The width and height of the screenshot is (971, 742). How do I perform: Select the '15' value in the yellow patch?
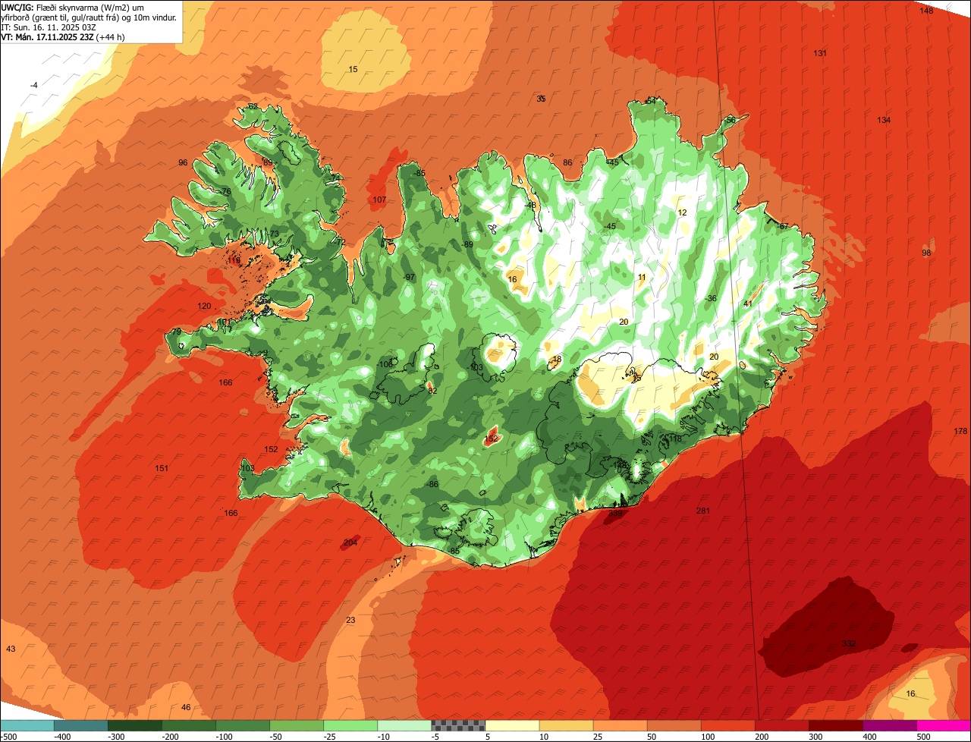point(353,69)
